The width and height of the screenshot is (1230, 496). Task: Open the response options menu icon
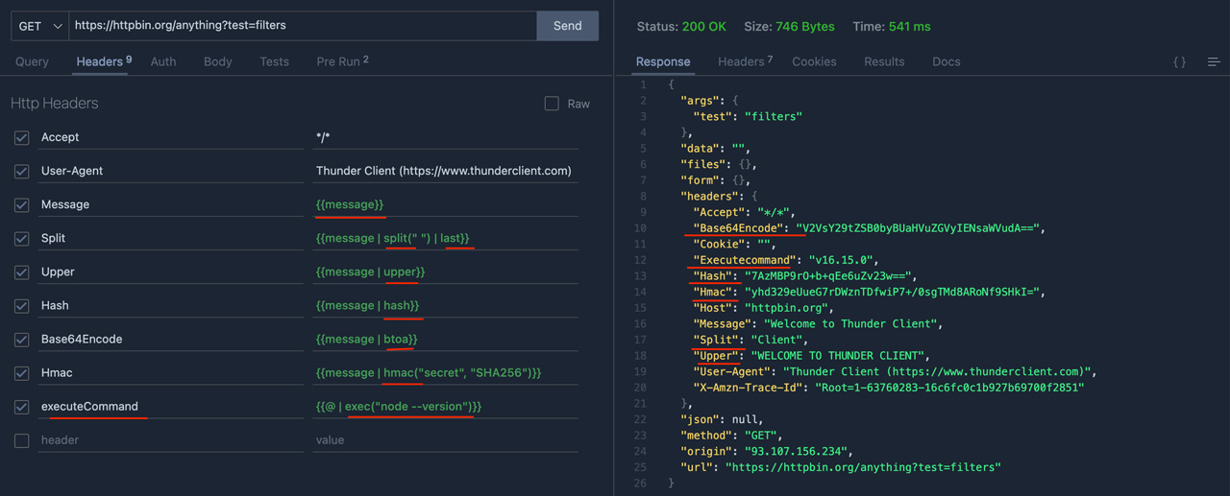click(1214, 61)
